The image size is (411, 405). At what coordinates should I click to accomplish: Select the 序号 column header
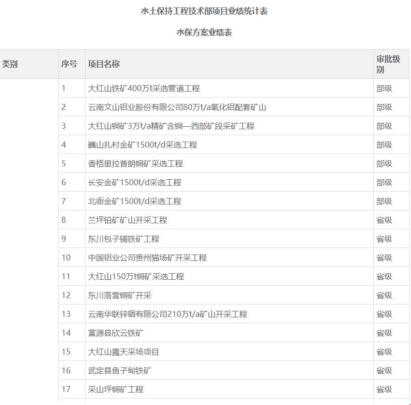click(69, 64)
